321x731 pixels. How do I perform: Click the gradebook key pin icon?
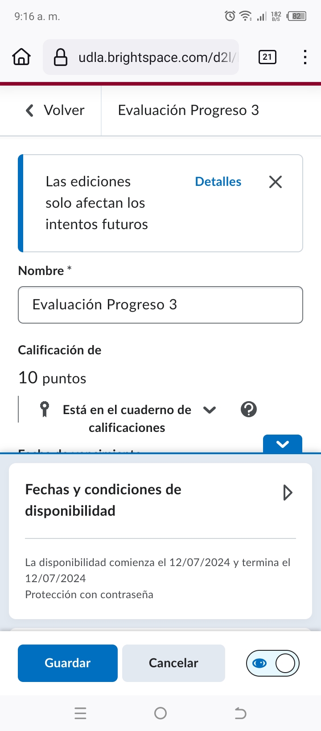pos(45,409)
